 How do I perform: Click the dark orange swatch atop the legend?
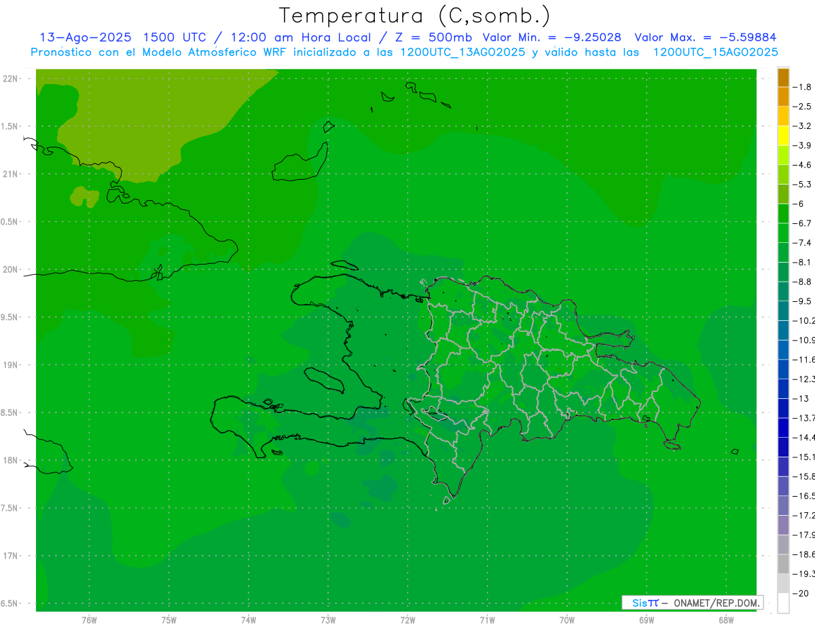(783, 77)
